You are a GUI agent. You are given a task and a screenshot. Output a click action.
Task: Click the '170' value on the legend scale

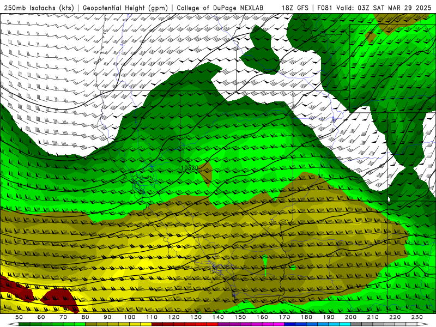[x=284, y=317]
